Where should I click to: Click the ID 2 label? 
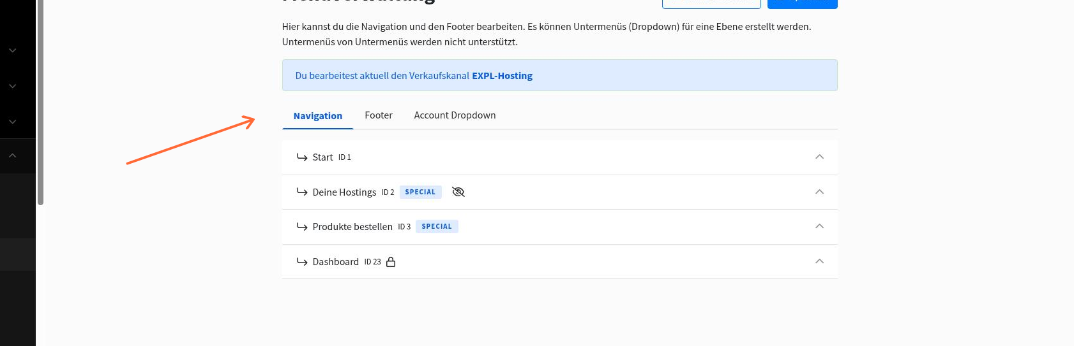click(x=388, y=192)
